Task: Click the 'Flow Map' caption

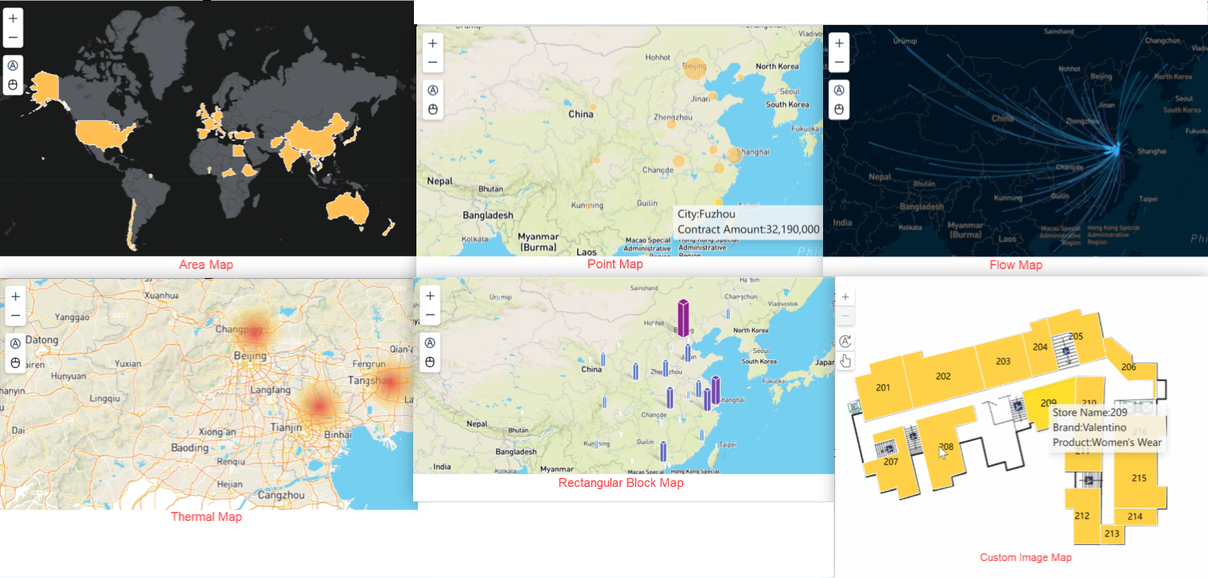Action: [x=1015, y=264]
